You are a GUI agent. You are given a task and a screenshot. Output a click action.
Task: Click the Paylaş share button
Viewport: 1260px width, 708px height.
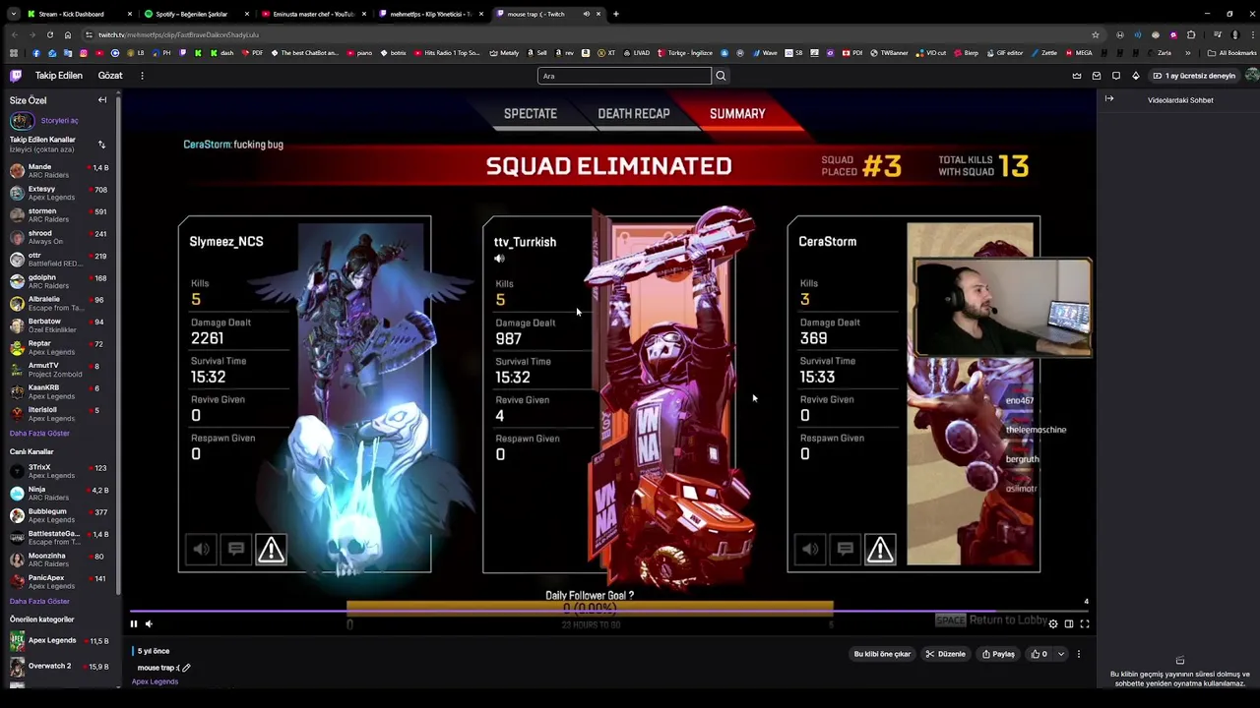pyautogui.click(x=997, y=654)
